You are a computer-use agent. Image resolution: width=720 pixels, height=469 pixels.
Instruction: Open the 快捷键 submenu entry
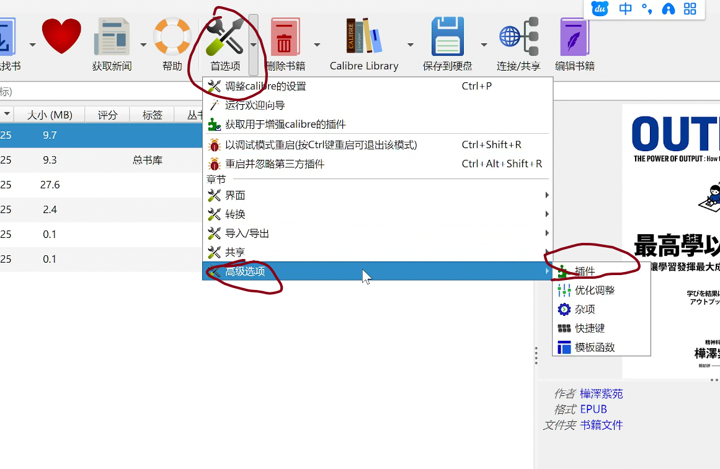[589, 328]
